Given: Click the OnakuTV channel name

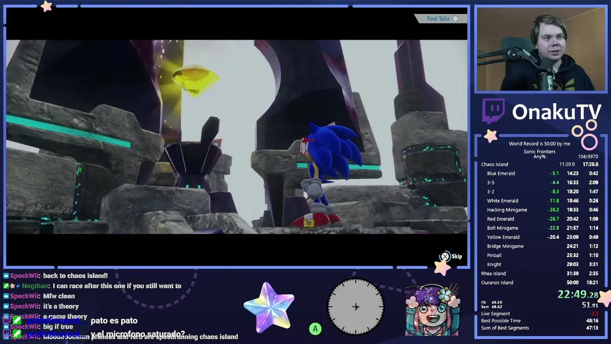Looking at the screenshot, I should (557, 112).
